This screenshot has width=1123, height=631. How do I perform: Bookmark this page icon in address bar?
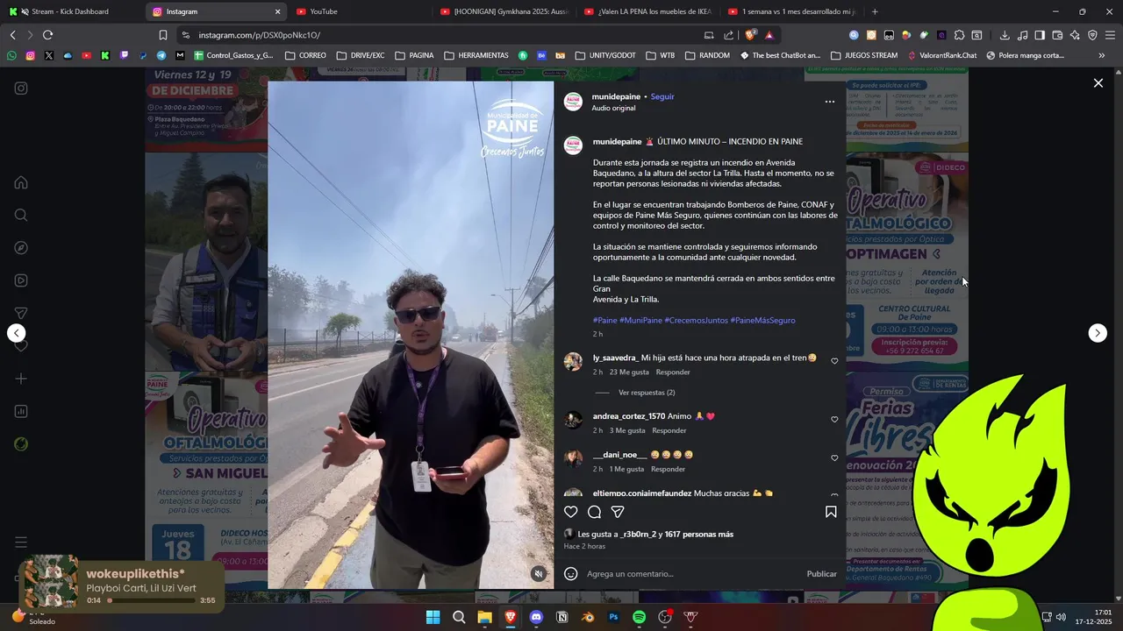click(x=162, y=35)
